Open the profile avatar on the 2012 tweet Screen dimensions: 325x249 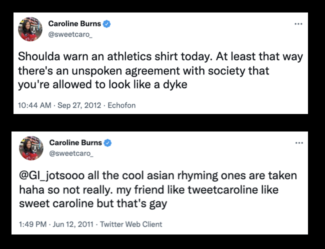point(29,29)
